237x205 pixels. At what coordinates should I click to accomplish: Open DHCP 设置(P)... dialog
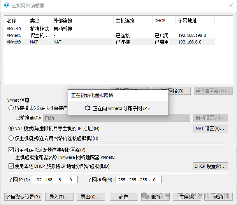click(x=211, y=166)
